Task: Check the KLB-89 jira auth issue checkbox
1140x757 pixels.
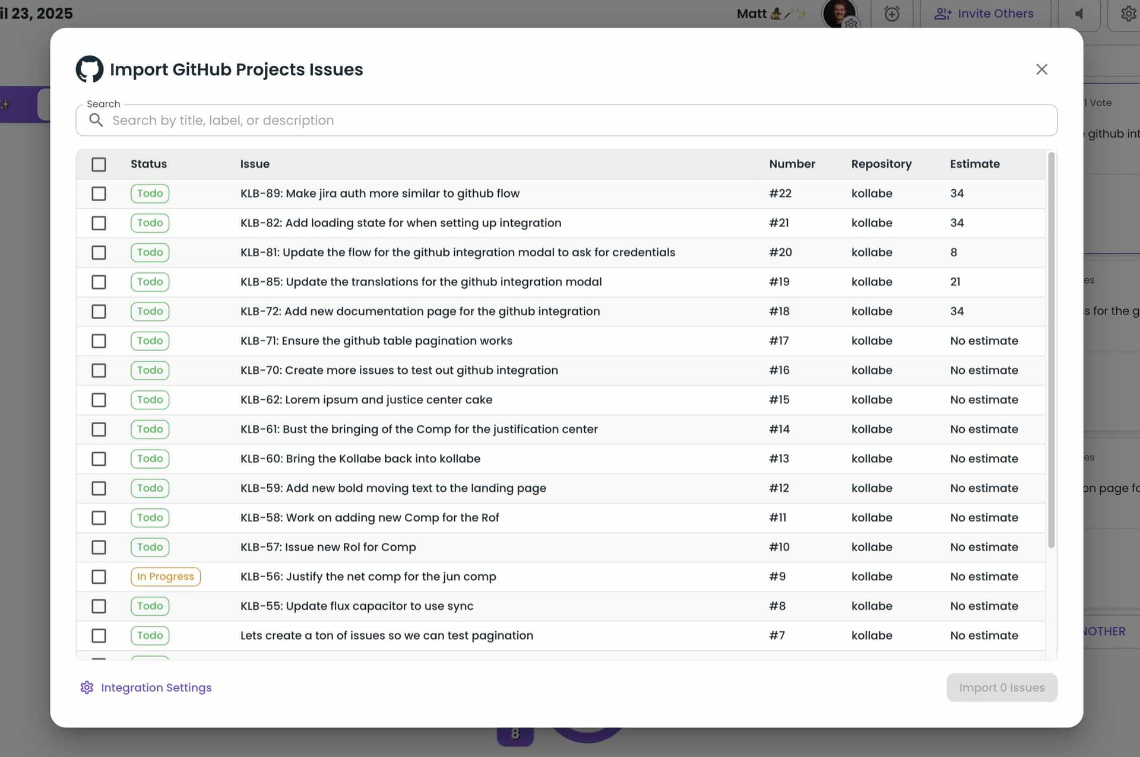Action: click(99, 193)
